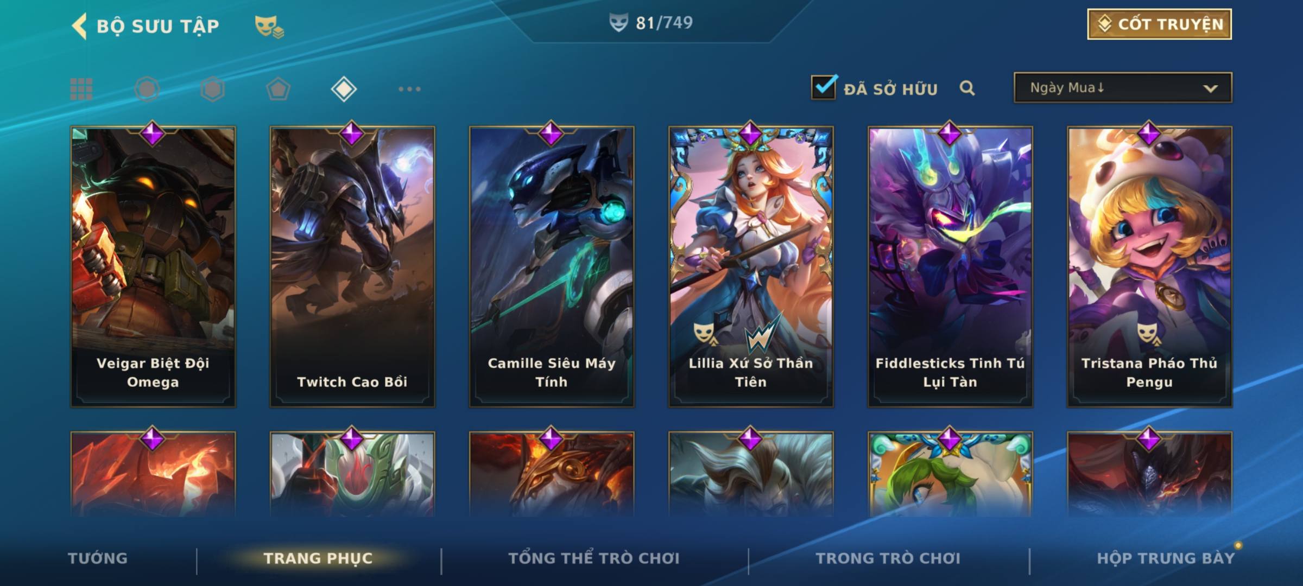The height and width of the screenshot is (586, 1303).
Task: Select the pentagon rarity filter icon
Action: (x=278, y=89)
